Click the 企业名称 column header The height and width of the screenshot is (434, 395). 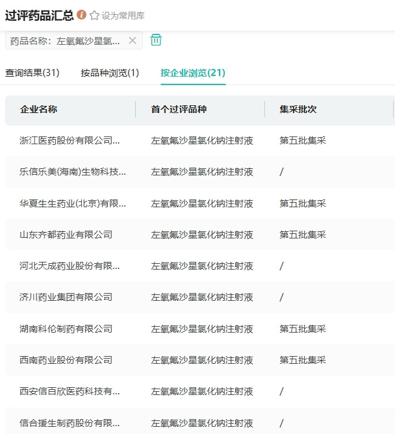point(39,109)
